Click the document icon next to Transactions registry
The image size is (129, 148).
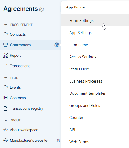point(6,108)
